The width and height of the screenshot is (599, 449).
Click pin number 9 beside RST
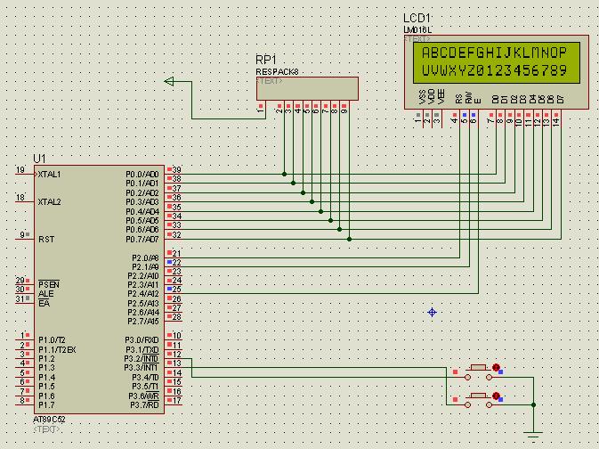coord(22,234)
